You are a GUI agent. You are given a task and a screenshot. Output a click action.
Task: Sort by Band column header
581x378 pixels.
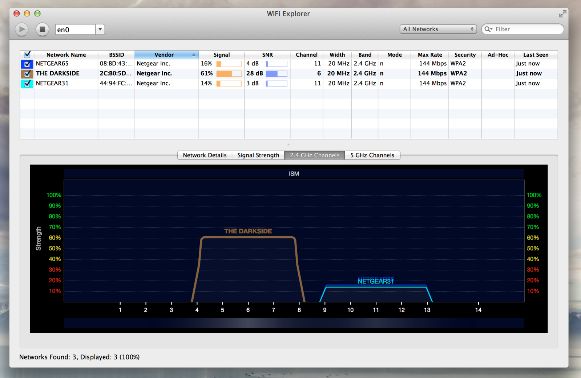[365, 55]
